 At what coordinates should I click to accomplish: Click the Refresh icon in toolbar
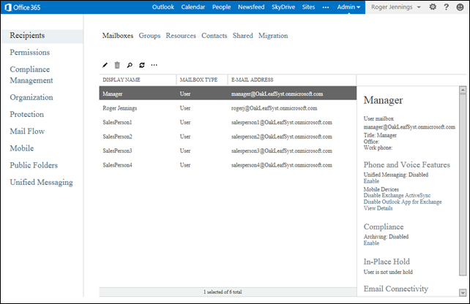(142, 65)
